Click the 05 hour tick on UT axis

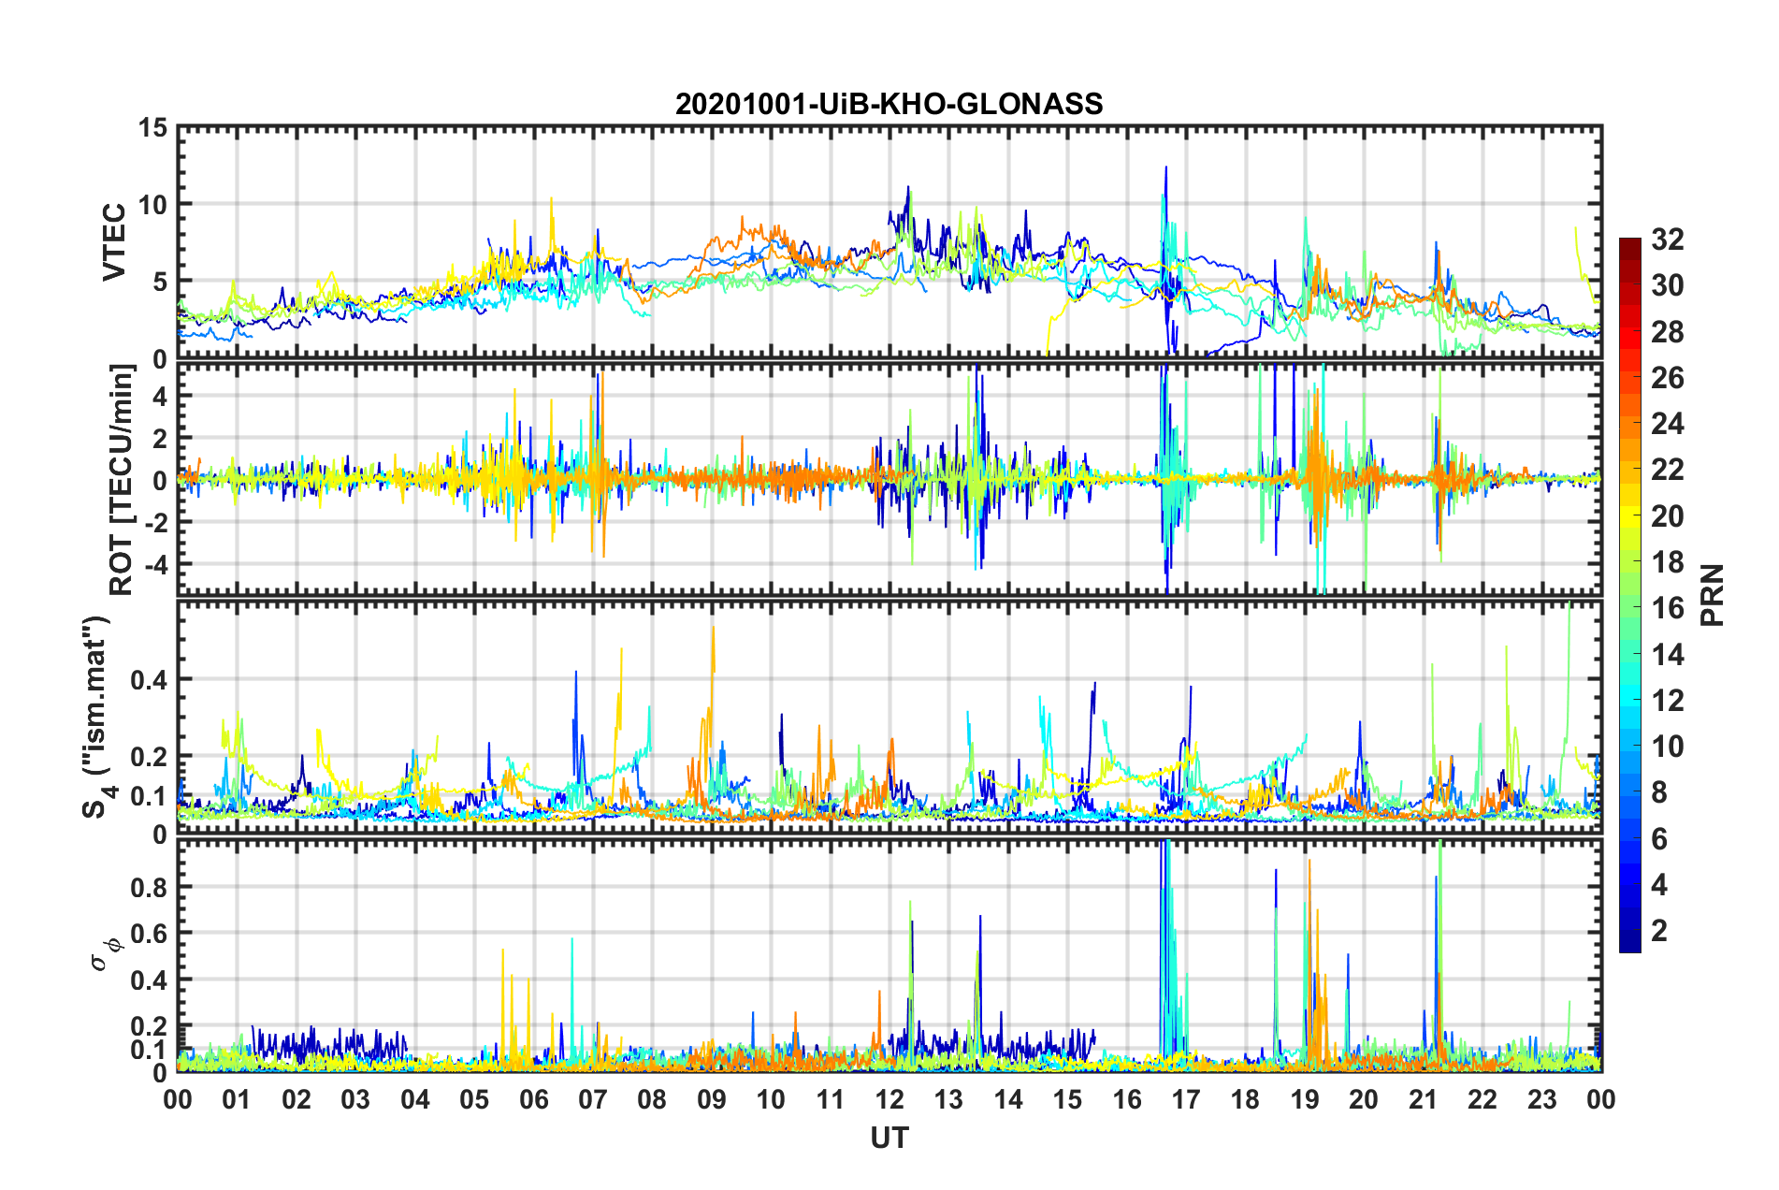[x=474, y=1099]
